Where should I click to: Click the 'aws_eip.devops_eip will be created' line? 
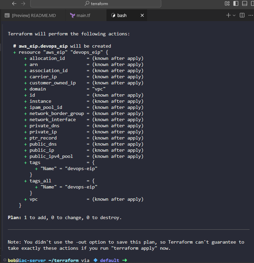(62, 46)
